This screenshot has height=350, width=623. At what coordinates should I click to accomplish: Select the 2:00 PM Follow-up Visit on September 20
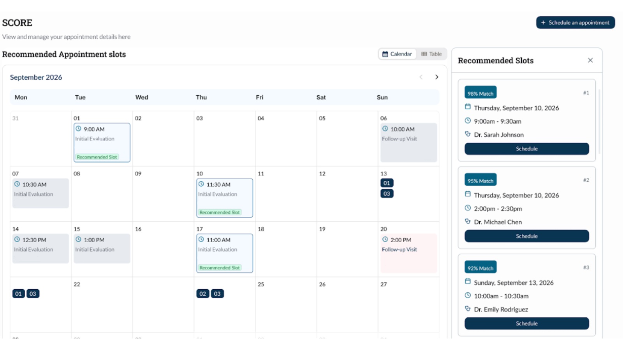coord(408,253)
